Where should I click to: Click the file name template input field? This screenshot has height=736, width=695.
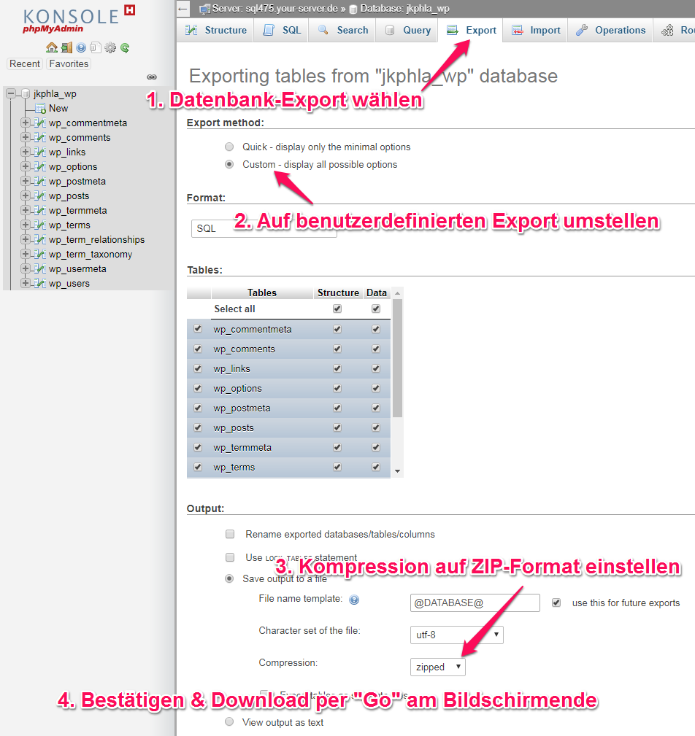(475, 603)
